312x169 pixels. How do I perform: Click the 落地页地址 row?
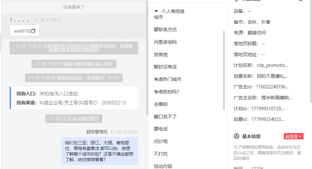click(x=249, y=55)
